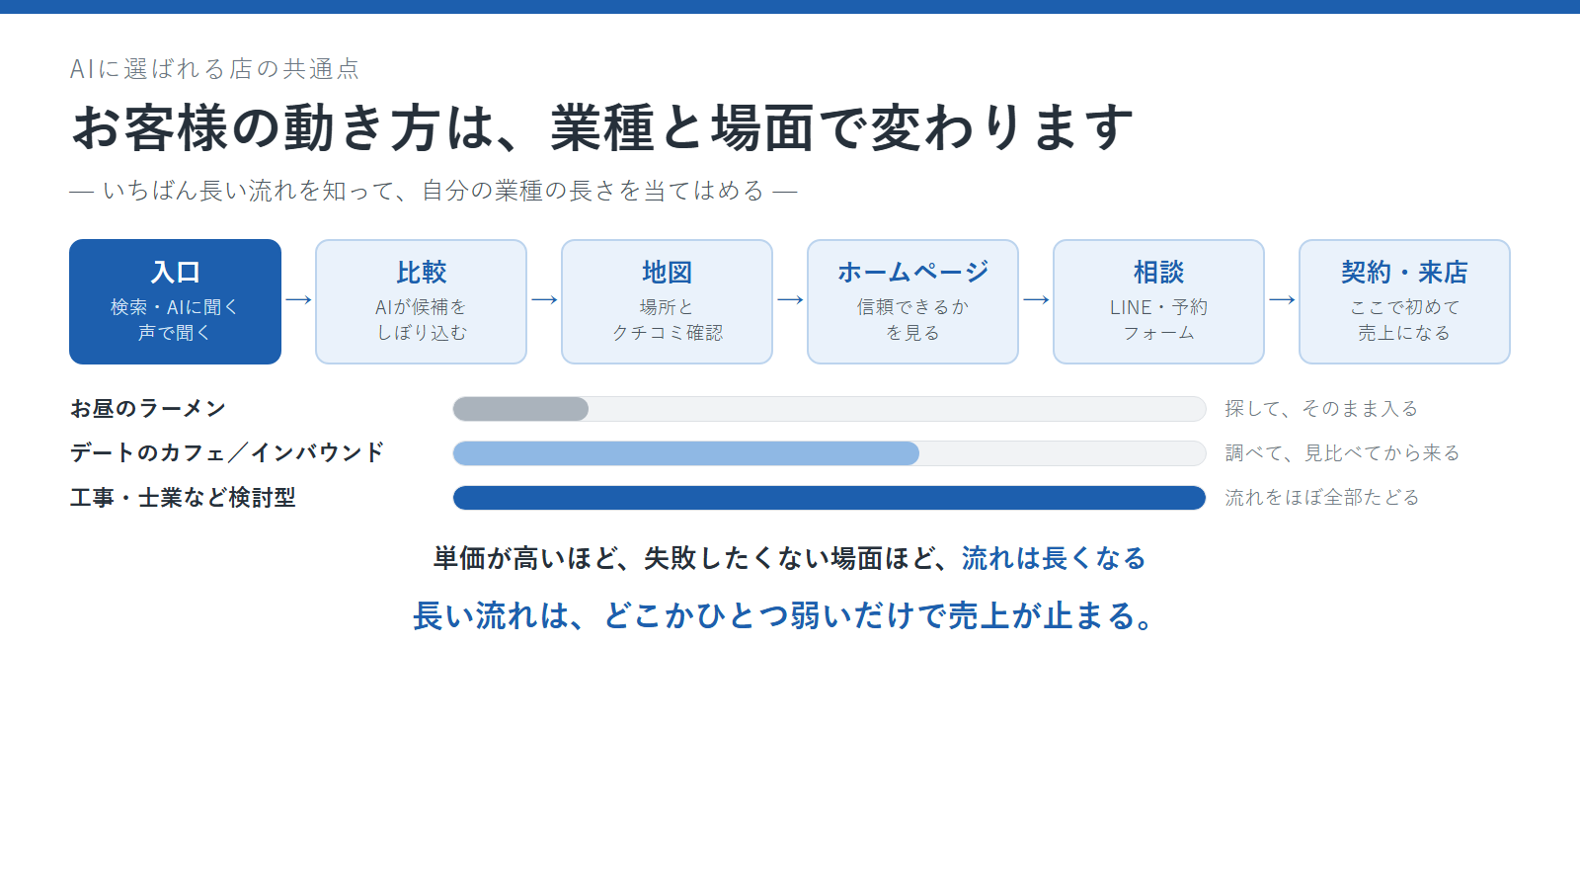The width and height of the screenshot is (1580, 889).
Task: Click the arrow between 入口 and 比較
Action: (x=298, y=299)
